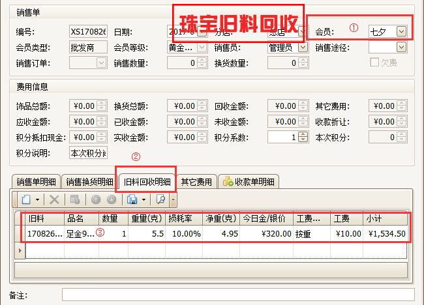Click the new record icon in toolbar
The height and width of the screenshot is (305, 424).
pyautogui.click(x=25, y=199)
